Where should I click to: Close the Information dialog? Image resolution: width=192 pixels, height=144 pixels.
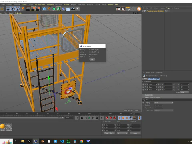103,46
